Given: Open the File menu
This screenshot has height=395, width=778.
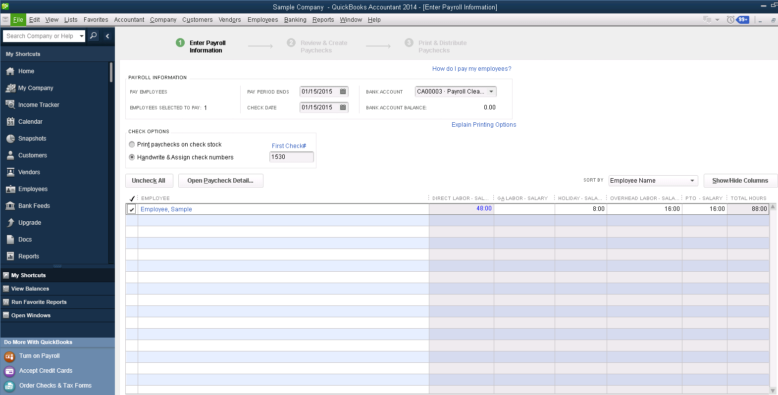Looking at the screenshot, I should (x=18, y=20).
